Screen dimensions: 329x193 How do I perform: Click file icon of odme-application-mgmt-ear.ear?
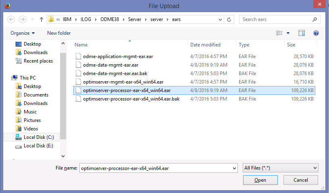coord(79,56)
